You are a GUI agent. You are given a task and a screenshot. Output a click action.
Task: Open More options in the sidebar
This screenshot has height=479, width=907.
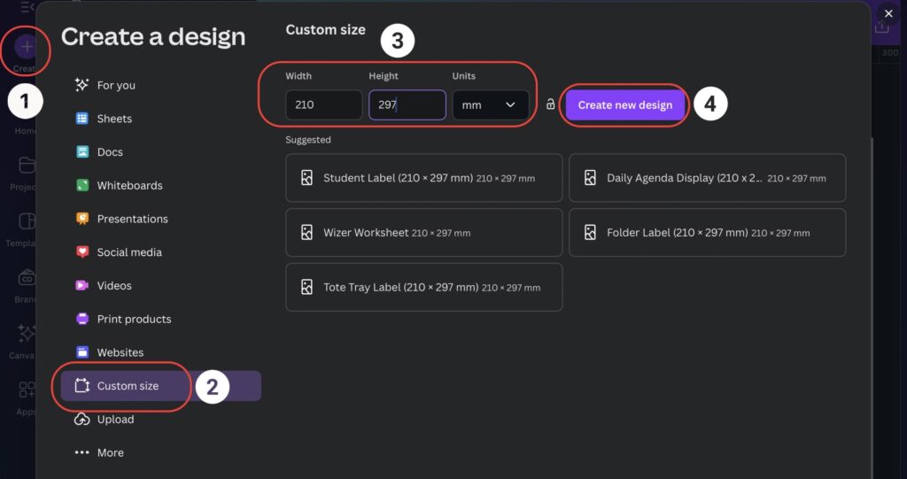99,453
